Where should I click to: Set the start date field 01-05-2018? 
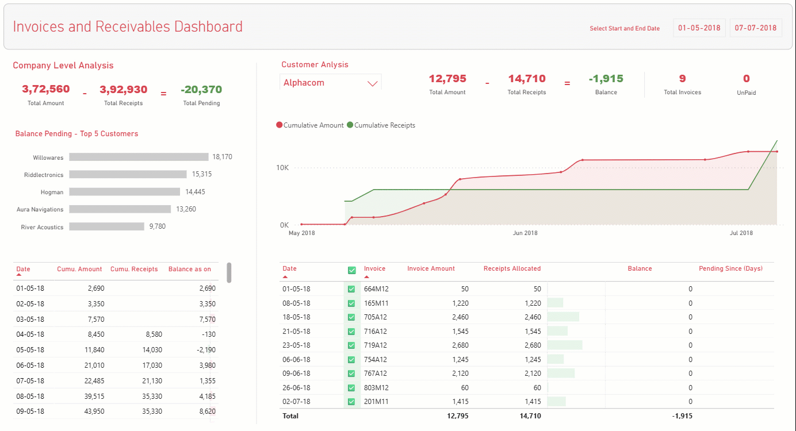pos(699,28)
